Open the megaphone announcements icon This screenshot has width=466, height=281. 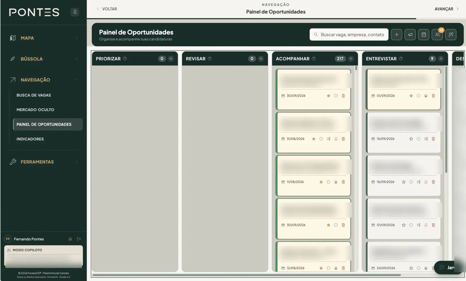coord(410,35)
